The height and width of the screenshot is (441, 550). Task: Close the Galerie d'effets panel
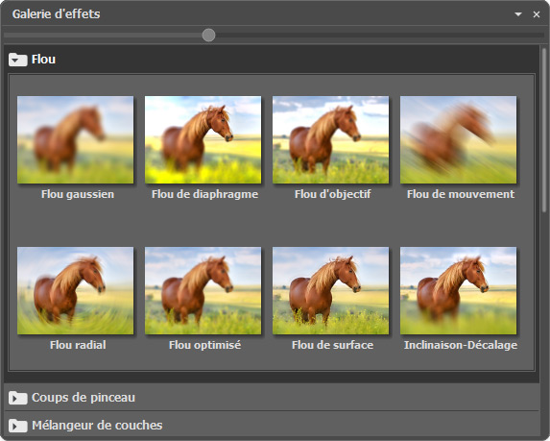(537, 14)
